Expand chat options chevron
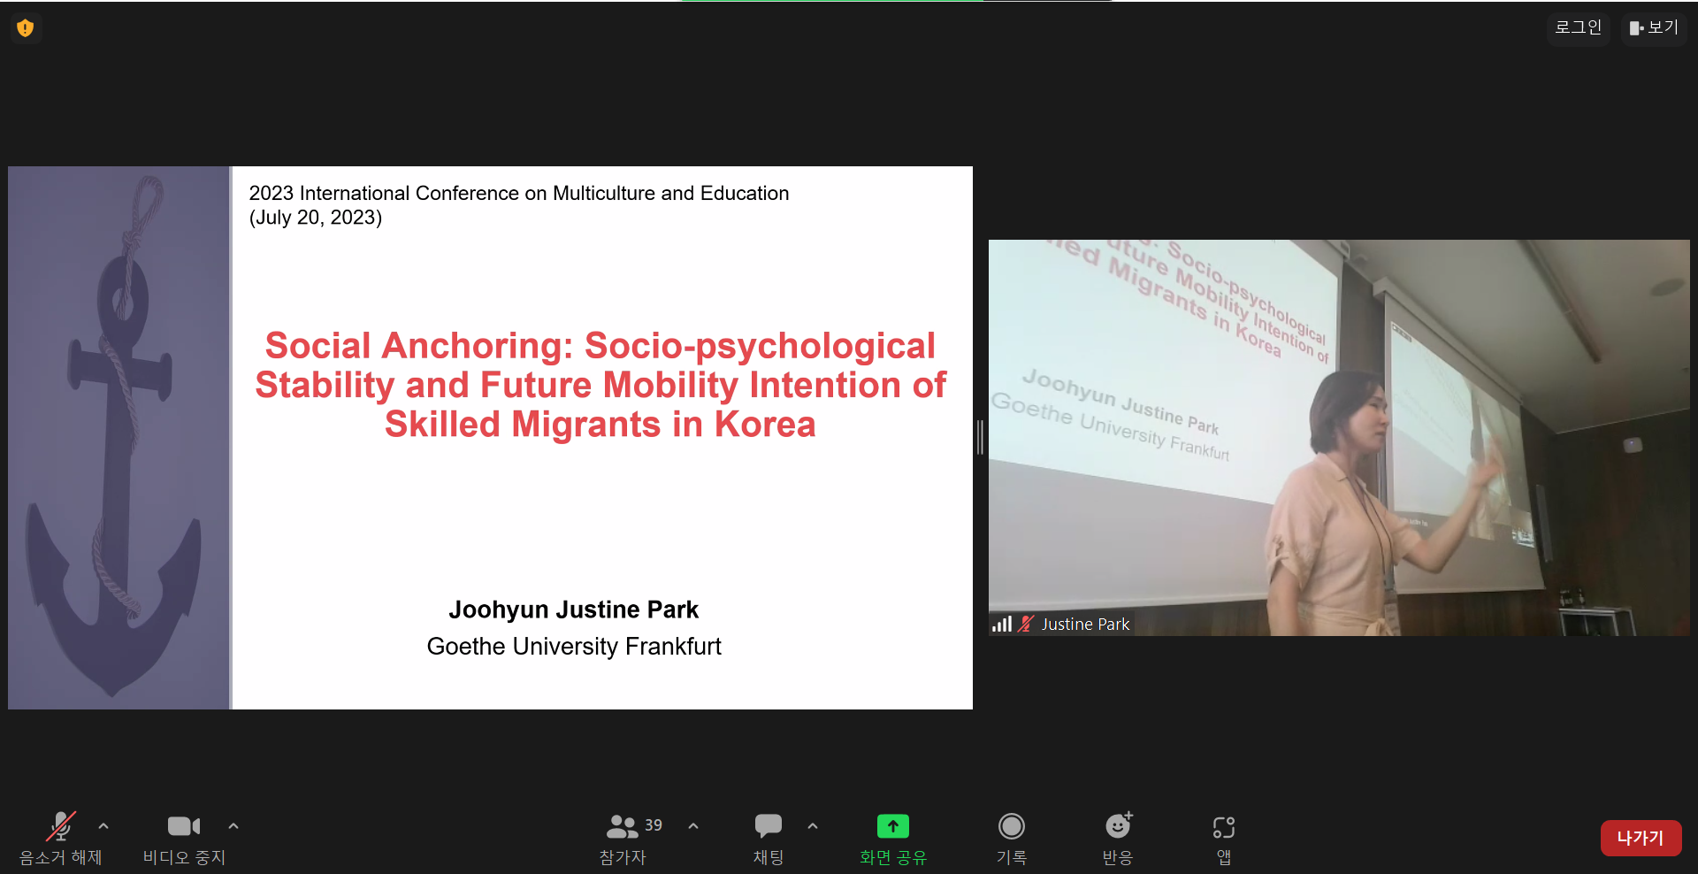1698x874 pixels. (x=813, y=826)
